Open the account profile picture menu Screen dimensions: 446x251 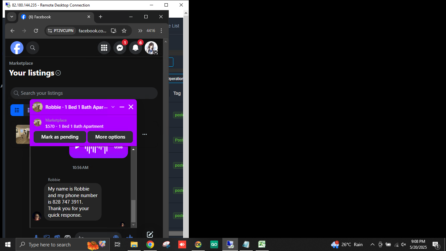[151, 48]
